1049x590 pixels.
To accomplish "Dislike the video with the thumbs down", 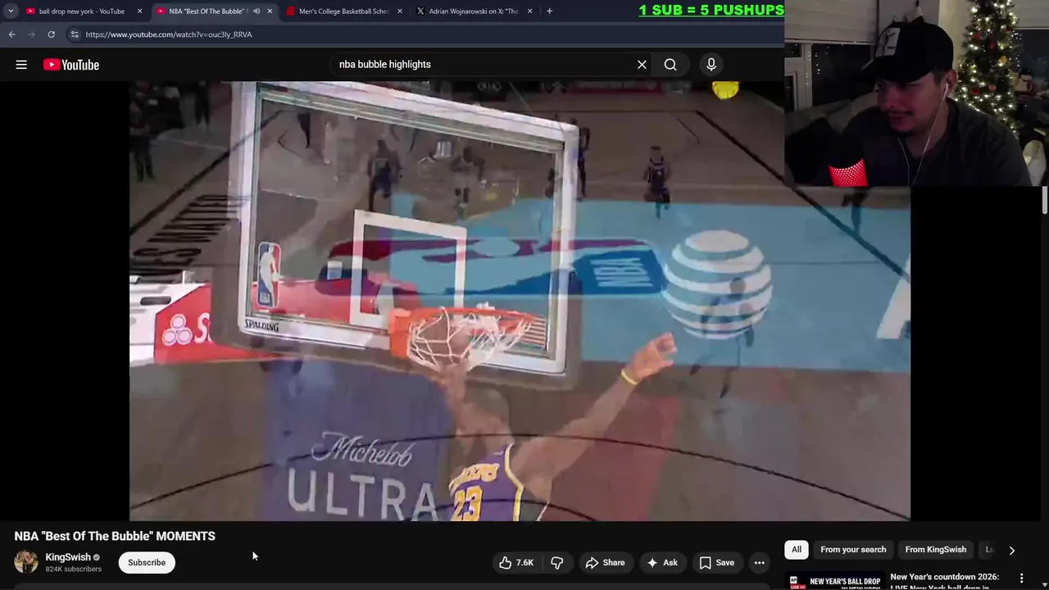I will (557, 563).
